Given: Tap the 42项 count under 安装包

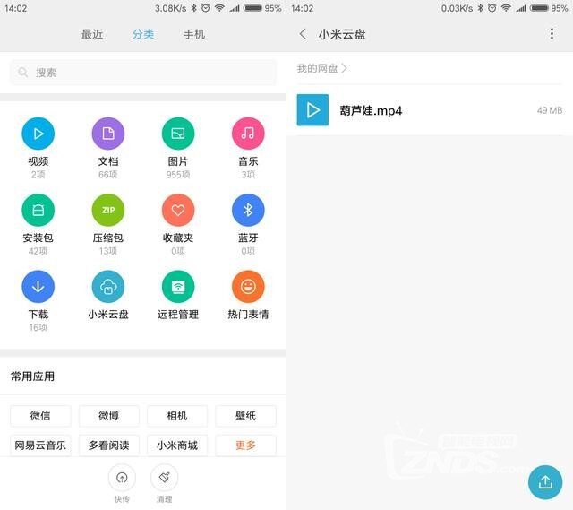Looking at the screenshot, I should [38, 251].
